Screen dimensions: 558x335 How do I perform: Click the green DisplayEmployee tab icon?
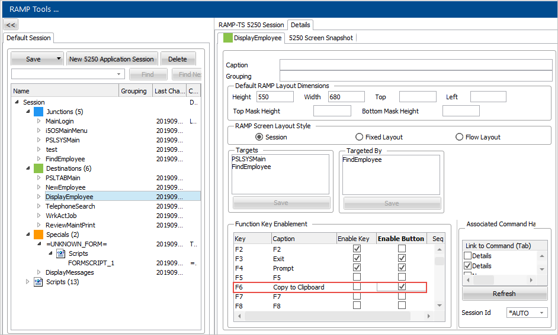228,38
